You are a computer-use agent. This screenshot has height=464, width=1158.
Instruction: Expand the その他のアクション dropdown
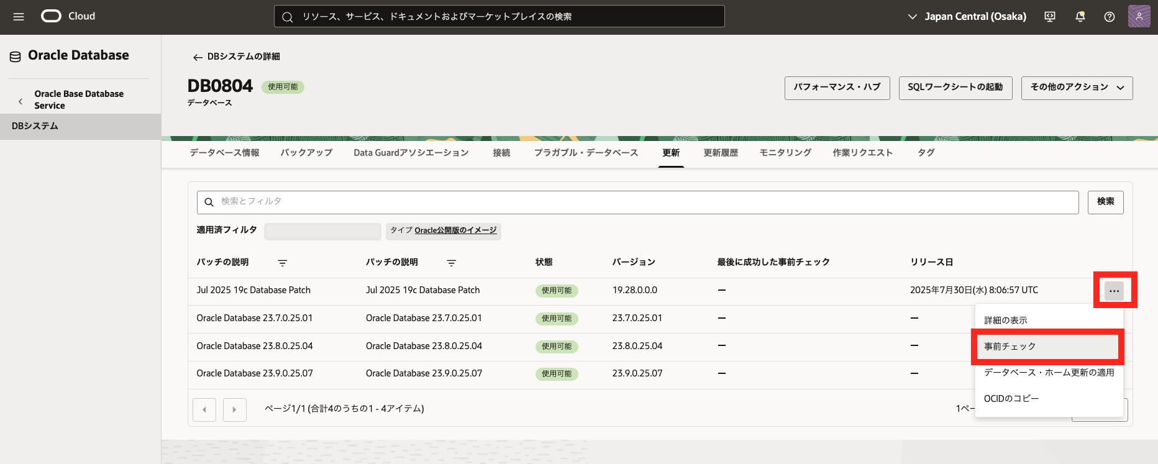tap(1077, 88)
